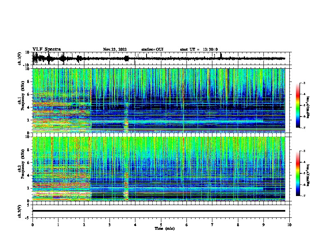Click the "6" kHz tick of ch.1 spectrogram

pos(28,95)
